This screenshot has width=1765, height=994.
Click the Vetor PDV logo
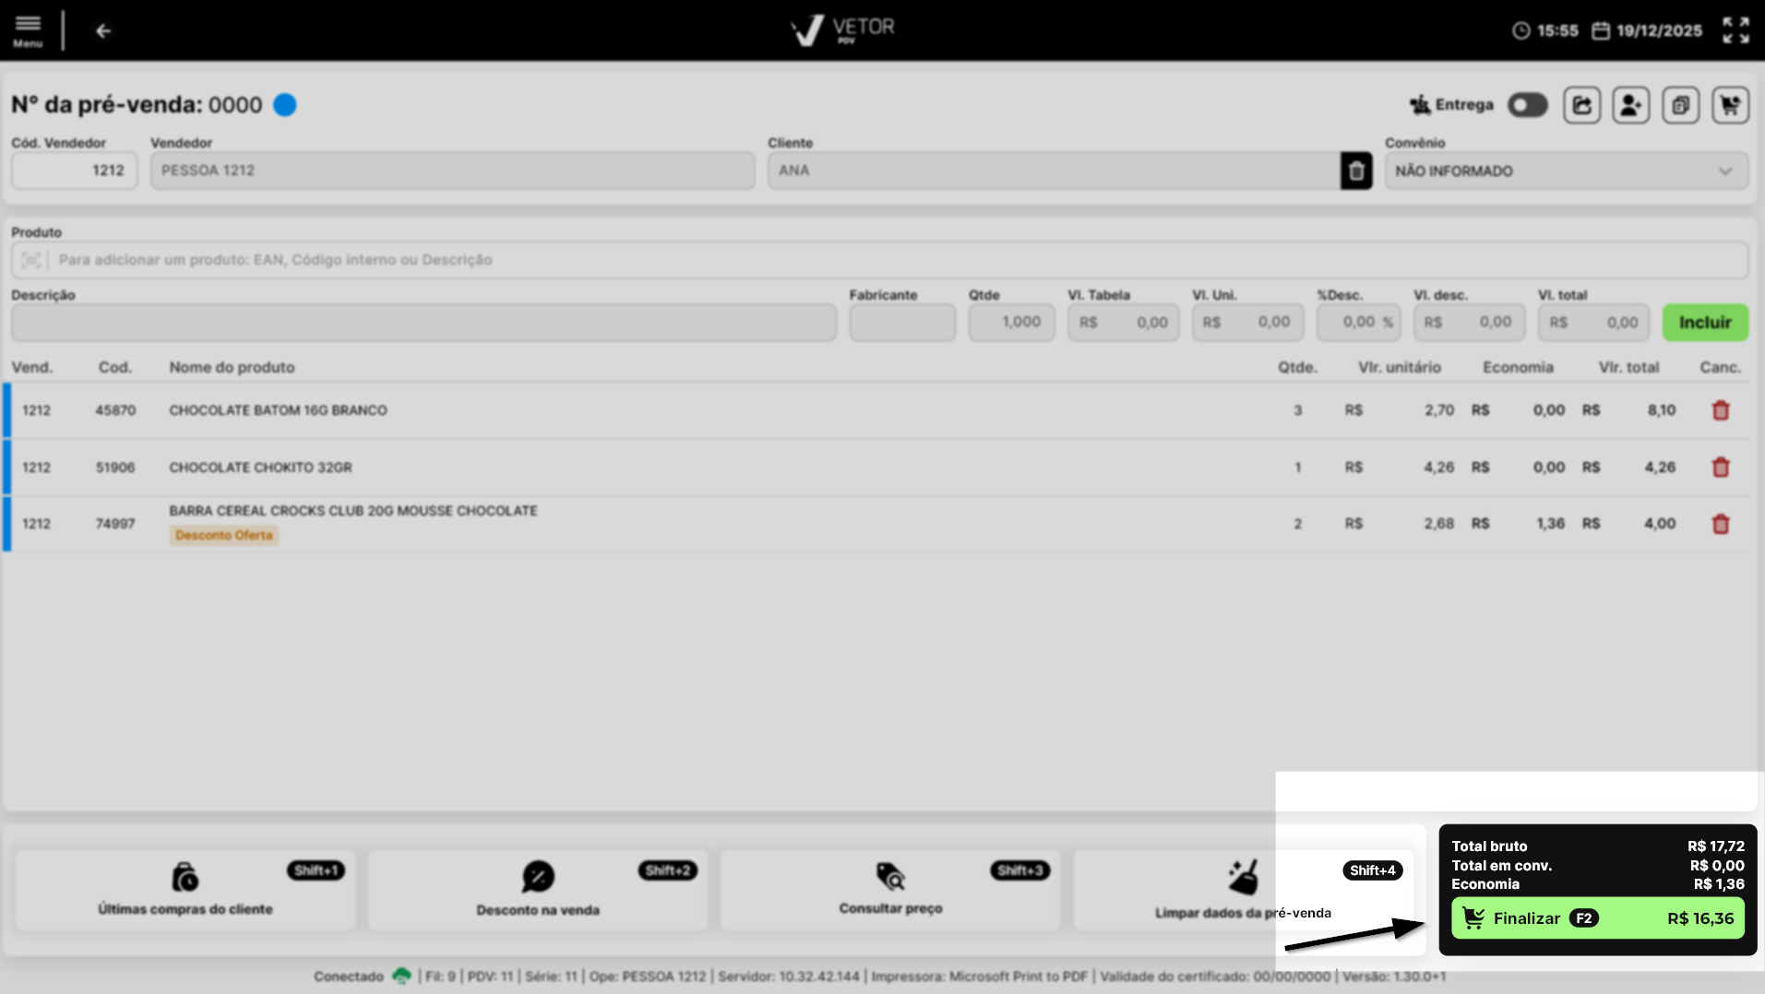pos(842,30)
